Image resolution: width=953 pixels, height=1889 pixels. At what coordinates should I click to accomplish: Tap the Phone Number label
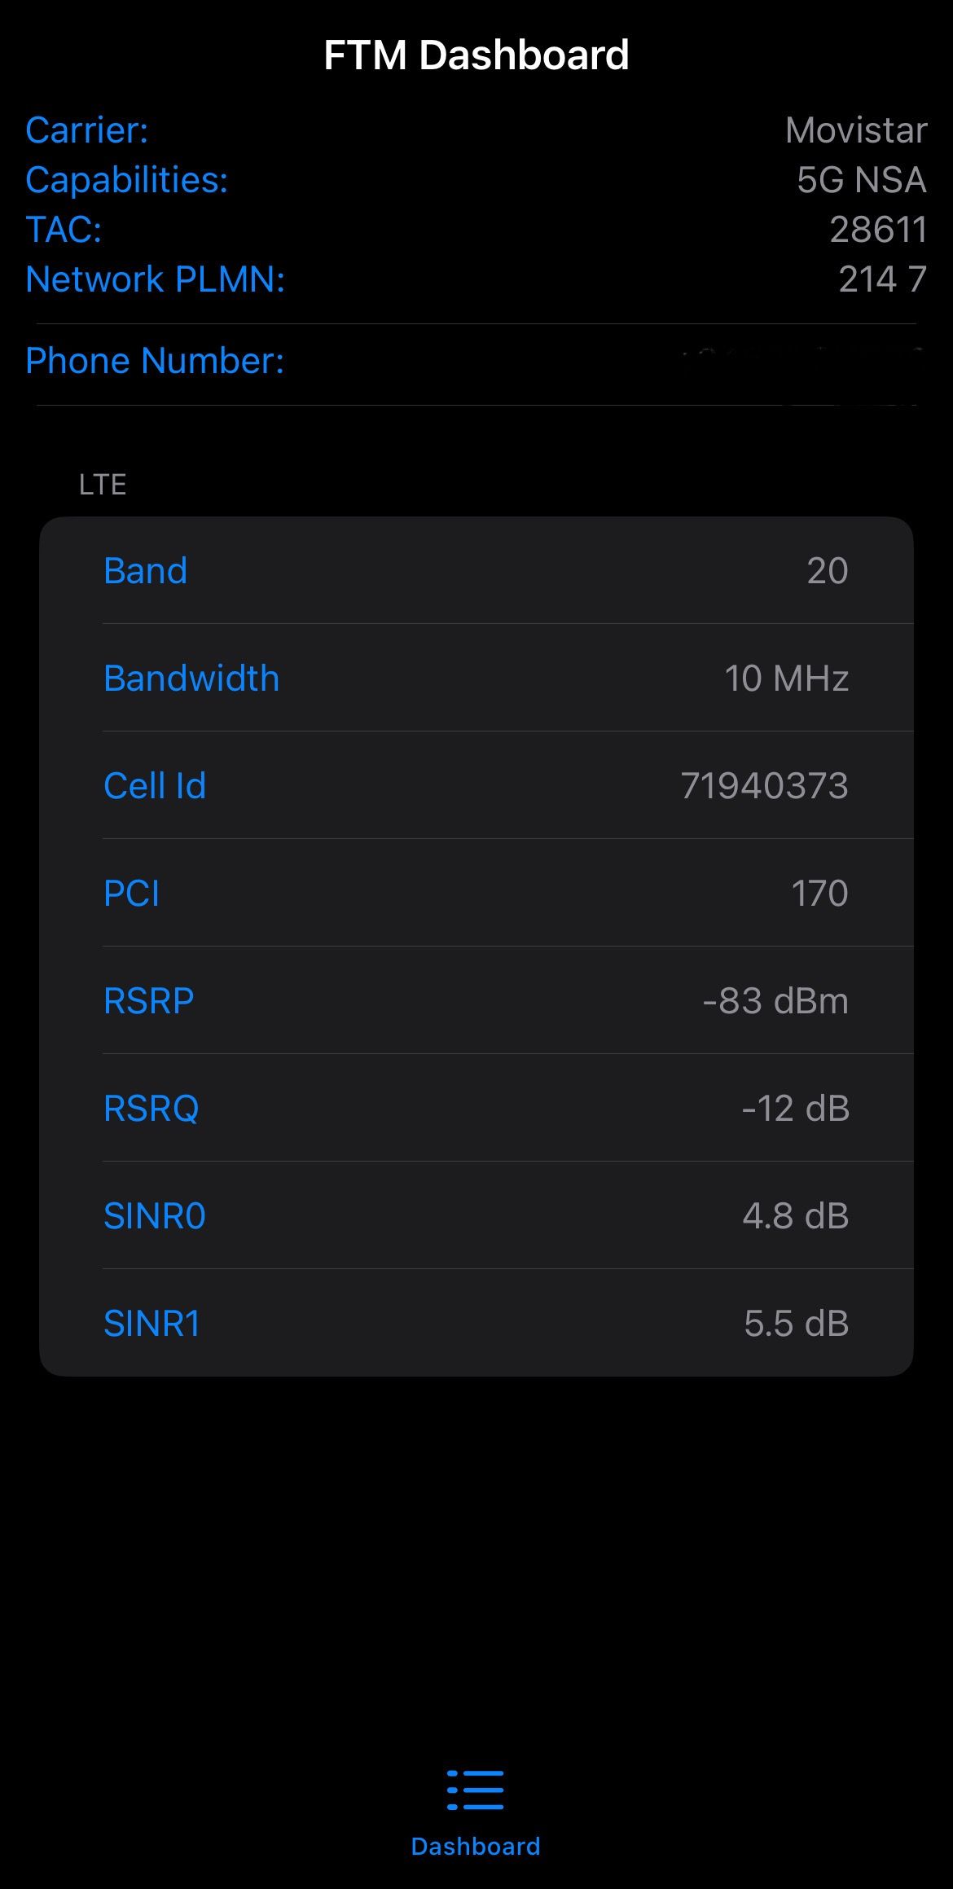coord(156,361)
